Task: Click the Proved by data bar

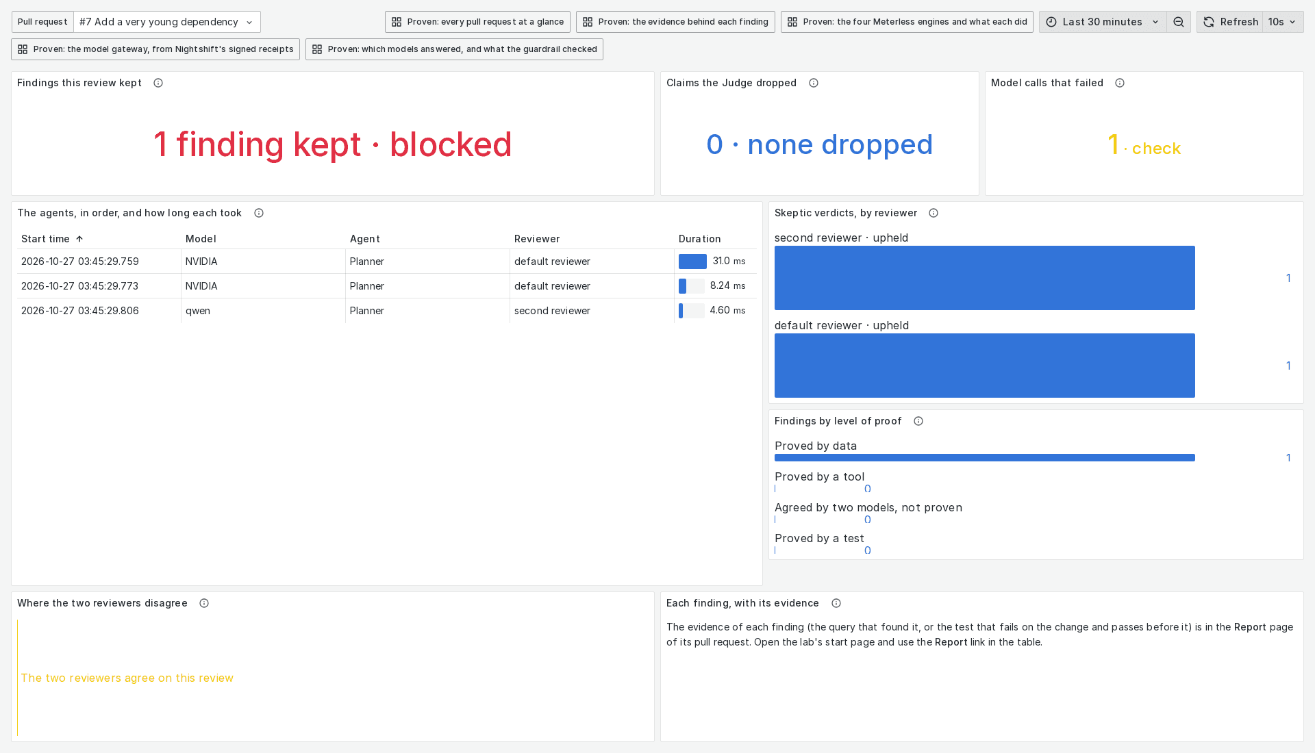Action: [x=985, y=458]
